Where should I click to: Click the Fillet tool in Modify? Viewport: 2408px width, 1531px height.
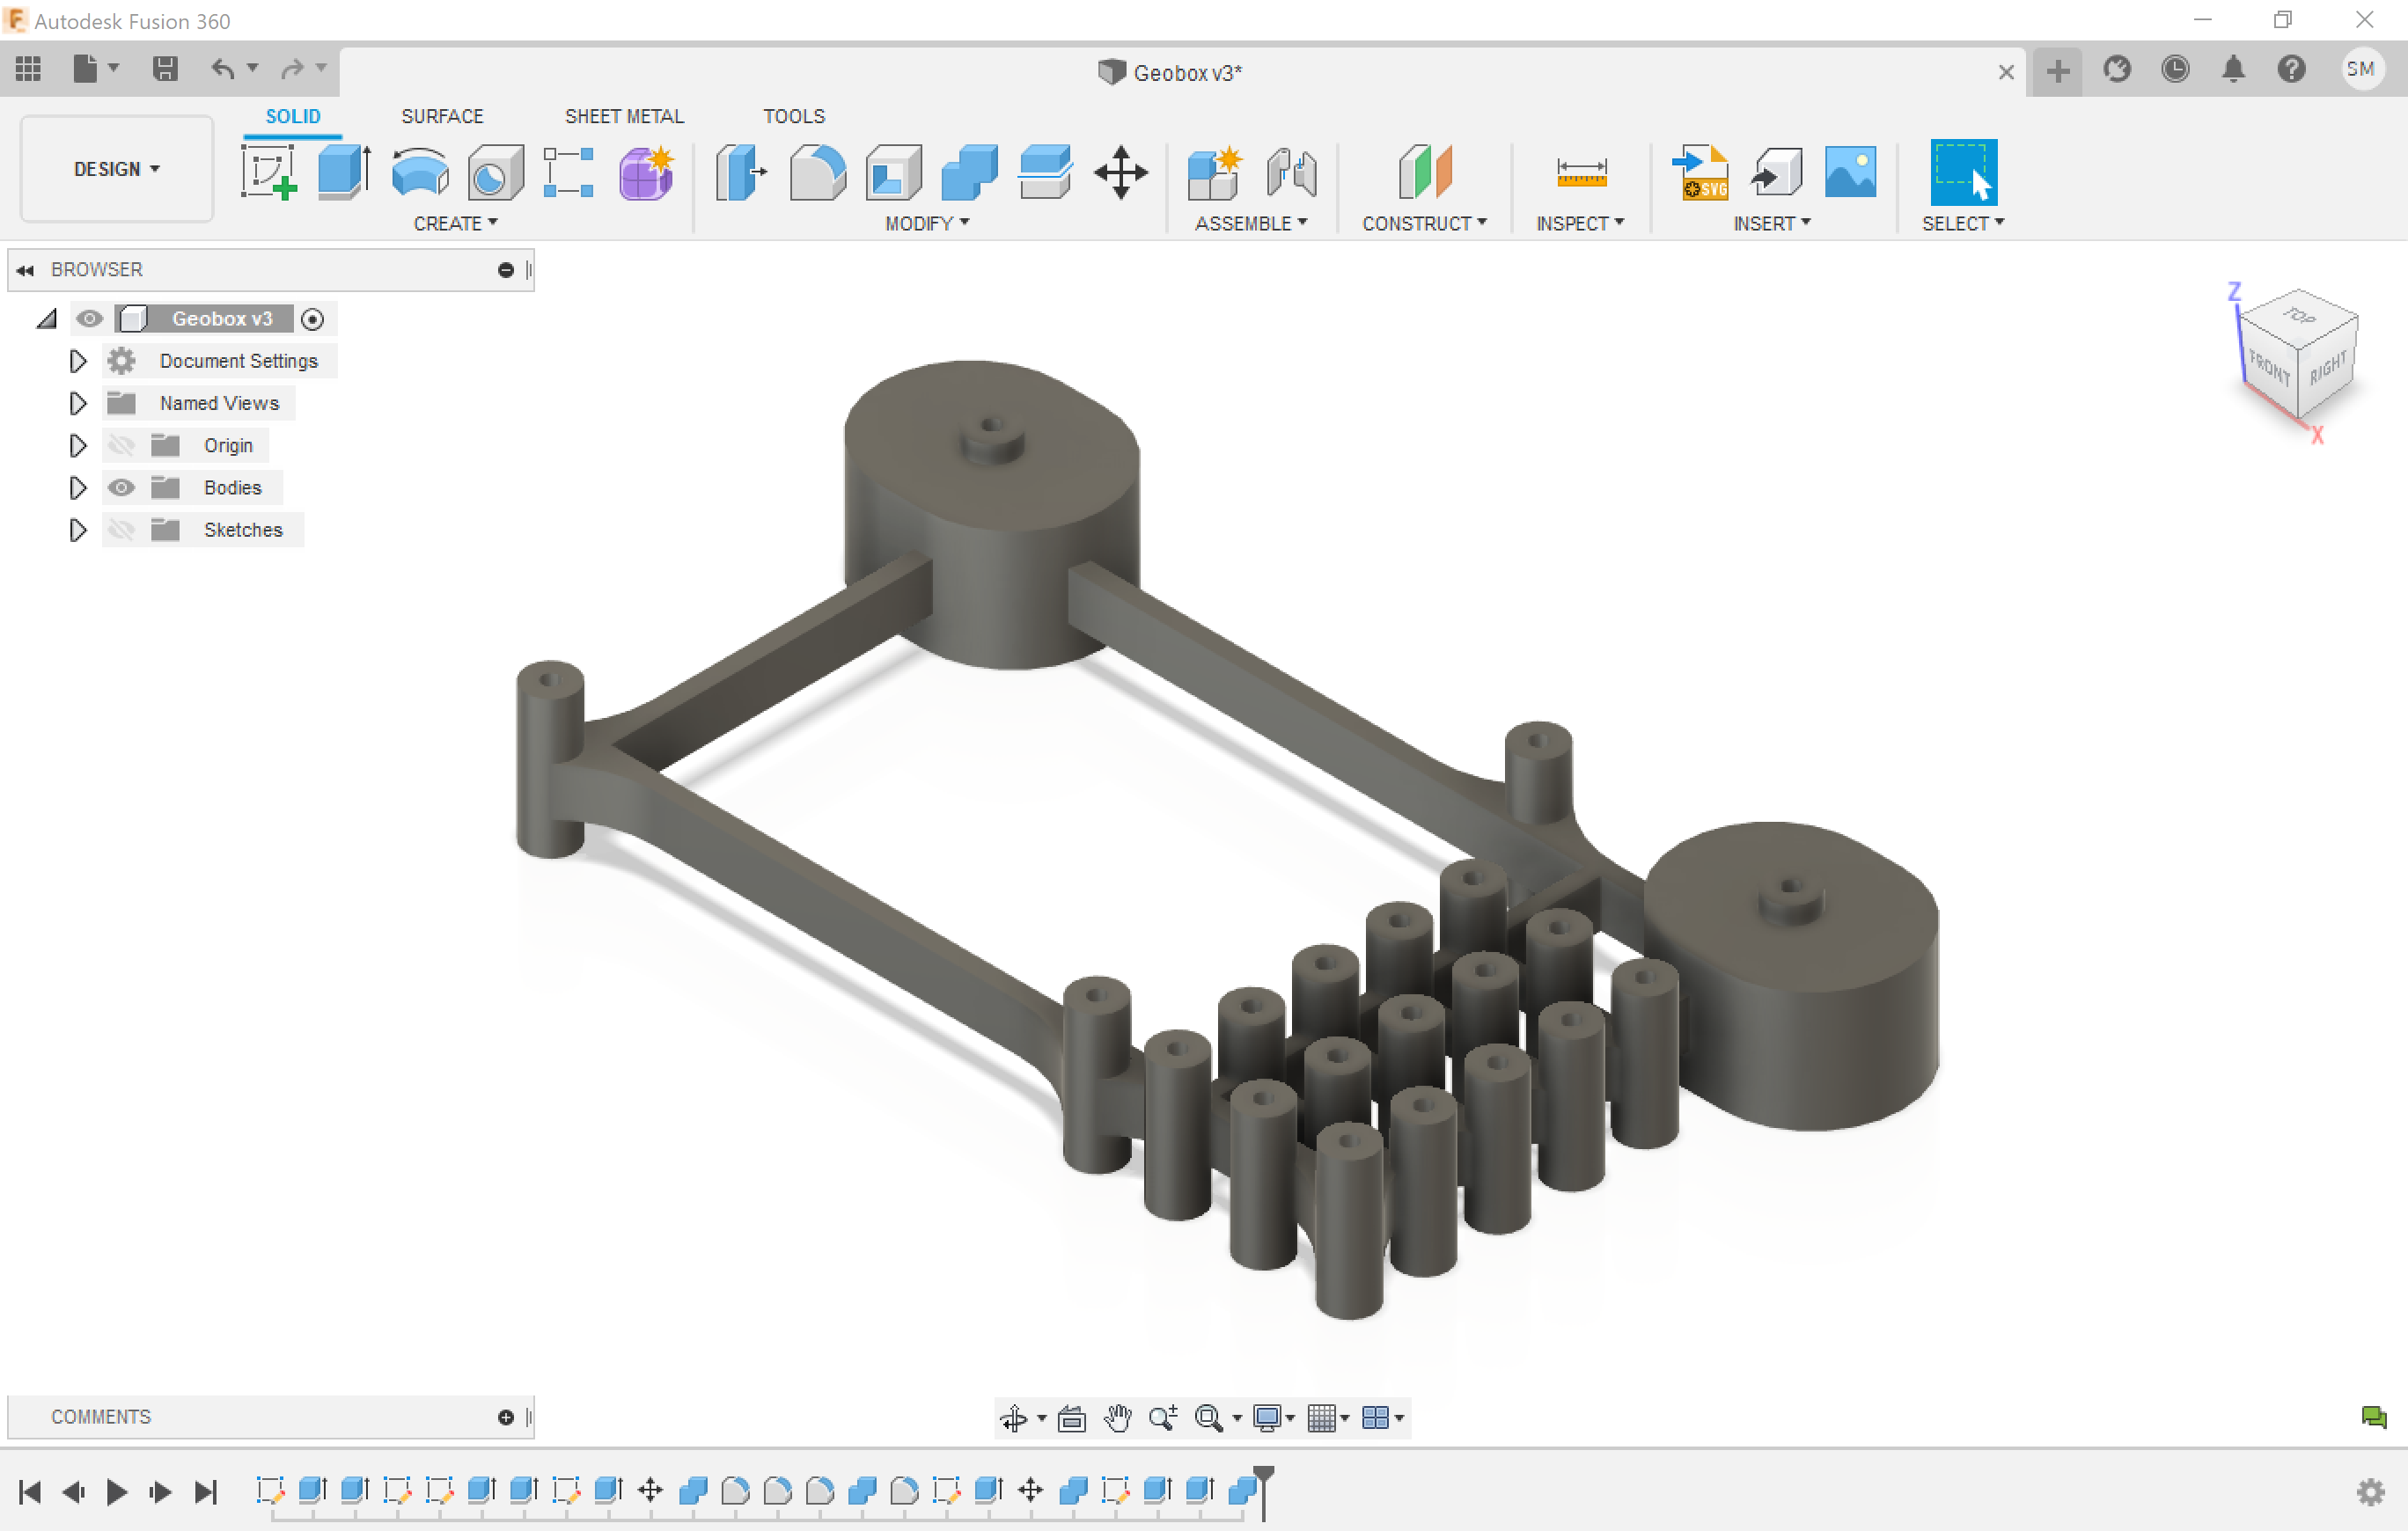[x=817, y=172]
